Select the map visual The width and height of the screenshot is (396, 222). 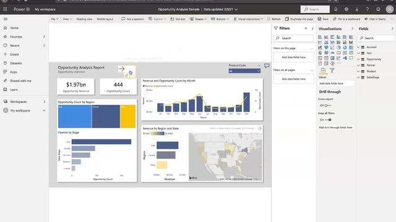320,52
